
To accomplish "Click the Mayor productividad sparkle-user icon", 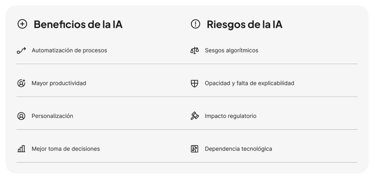I will click(22, 83).
